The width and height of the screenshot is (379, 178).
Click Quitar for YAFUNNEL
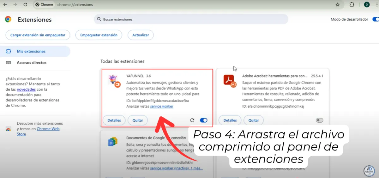click(x=138, y=120)
